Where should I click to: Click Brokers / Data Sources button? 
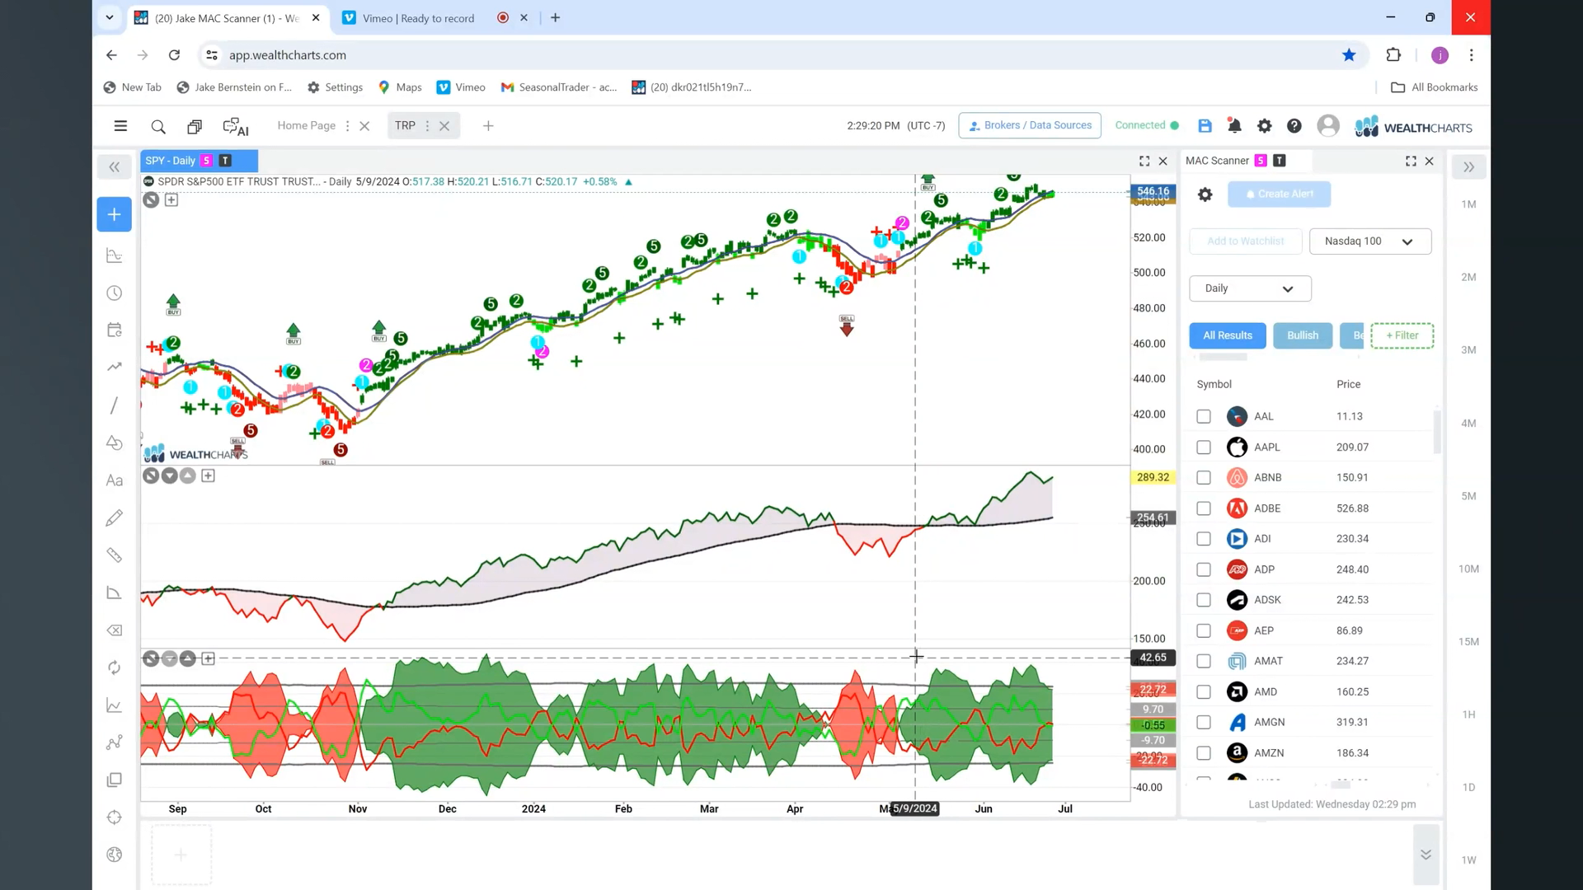pyautogui.click(x=1030, y=125)
